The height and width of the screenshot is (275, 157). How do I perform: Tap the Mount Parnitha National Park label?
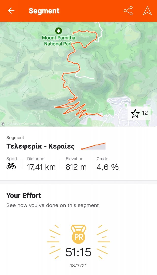(58, 41)
